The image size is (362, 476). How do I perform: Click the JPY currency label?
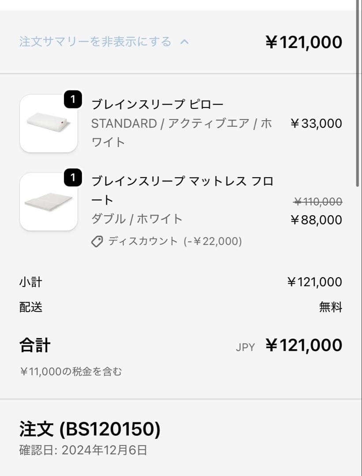tap(245, 347)
